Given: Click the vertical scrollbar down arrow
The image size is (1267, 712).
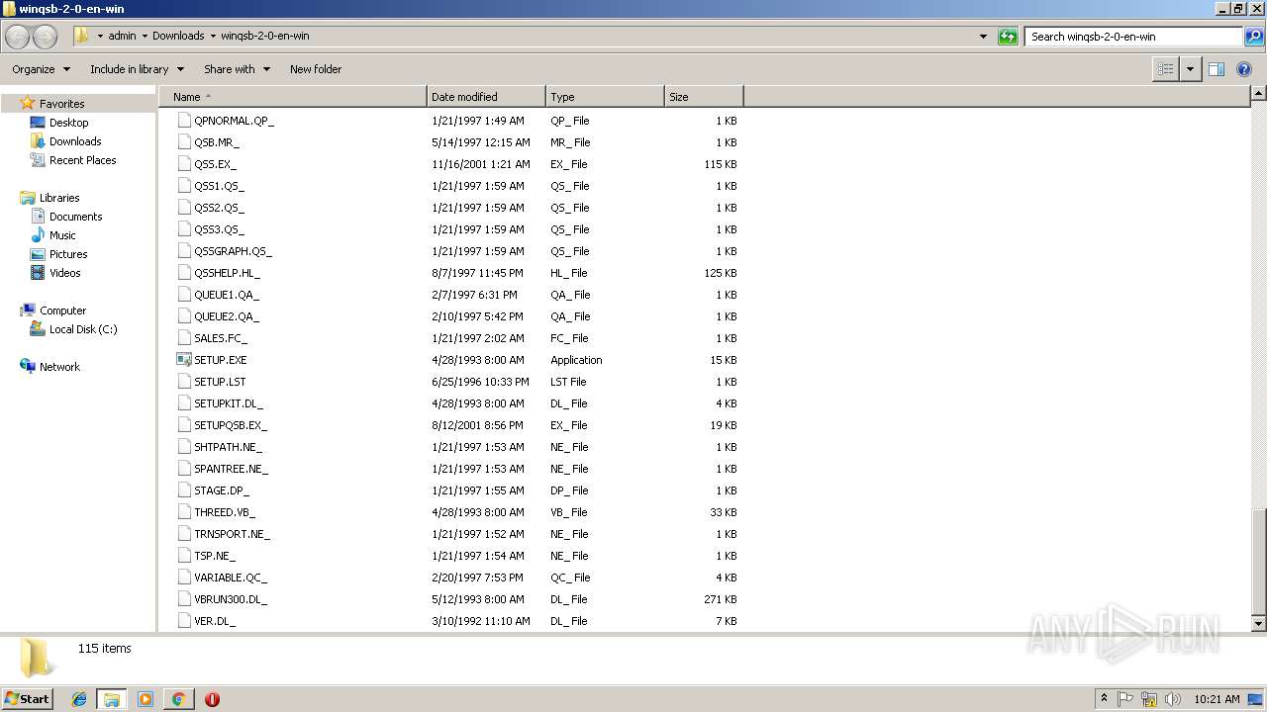Looking at the screenshot, I should [x=1259, y=624].
